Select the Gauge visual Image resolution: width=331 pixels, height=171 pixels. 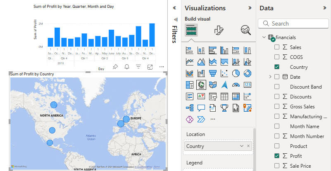click(236, 85)
